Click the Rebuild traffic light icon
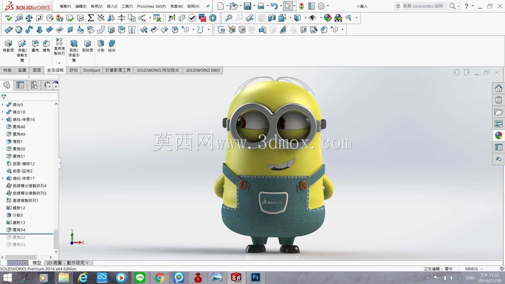 tap(301, 6)
